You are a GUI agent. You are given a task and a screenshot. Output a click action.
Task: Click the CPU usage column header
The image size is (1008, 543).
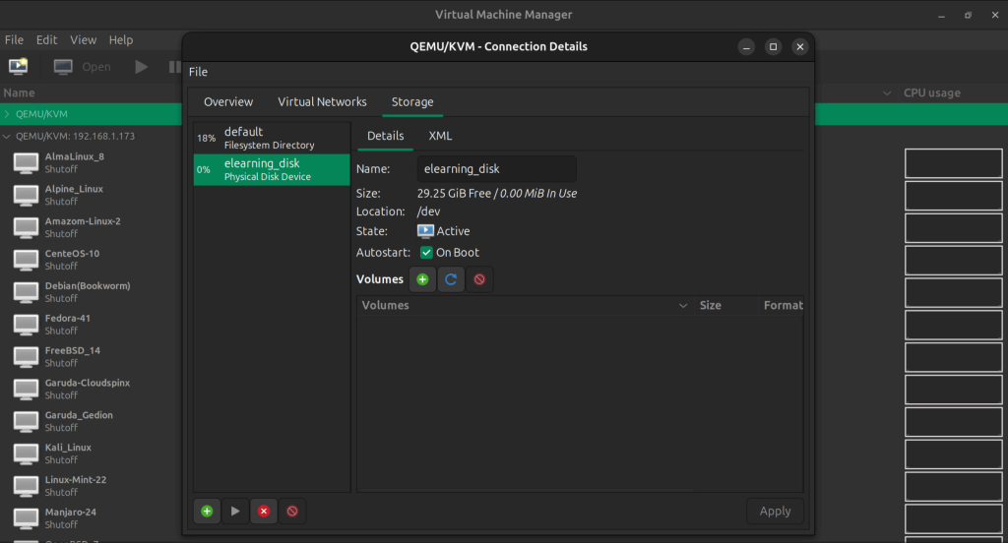point(932,93)
